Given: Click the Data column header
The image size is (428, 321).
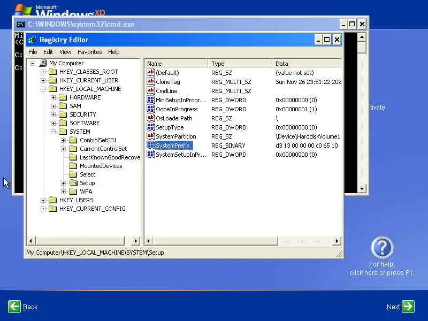Looking at the screenshot, I should click(307, 64).
